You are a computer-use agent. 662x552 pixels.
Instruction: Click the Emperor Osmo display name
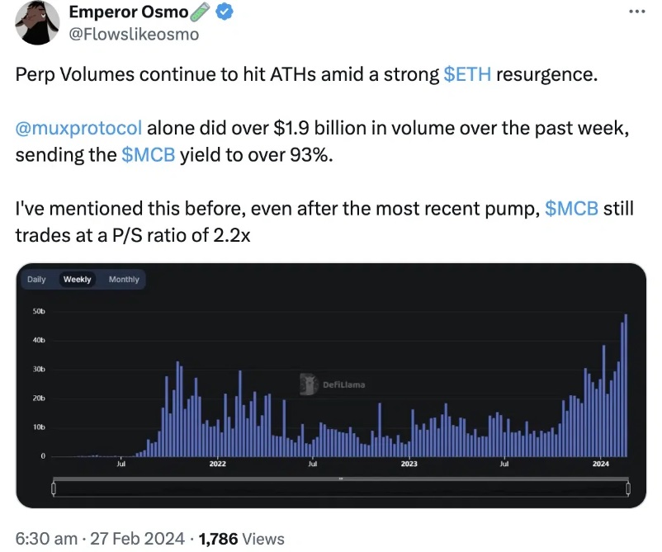tap(129, 12)
